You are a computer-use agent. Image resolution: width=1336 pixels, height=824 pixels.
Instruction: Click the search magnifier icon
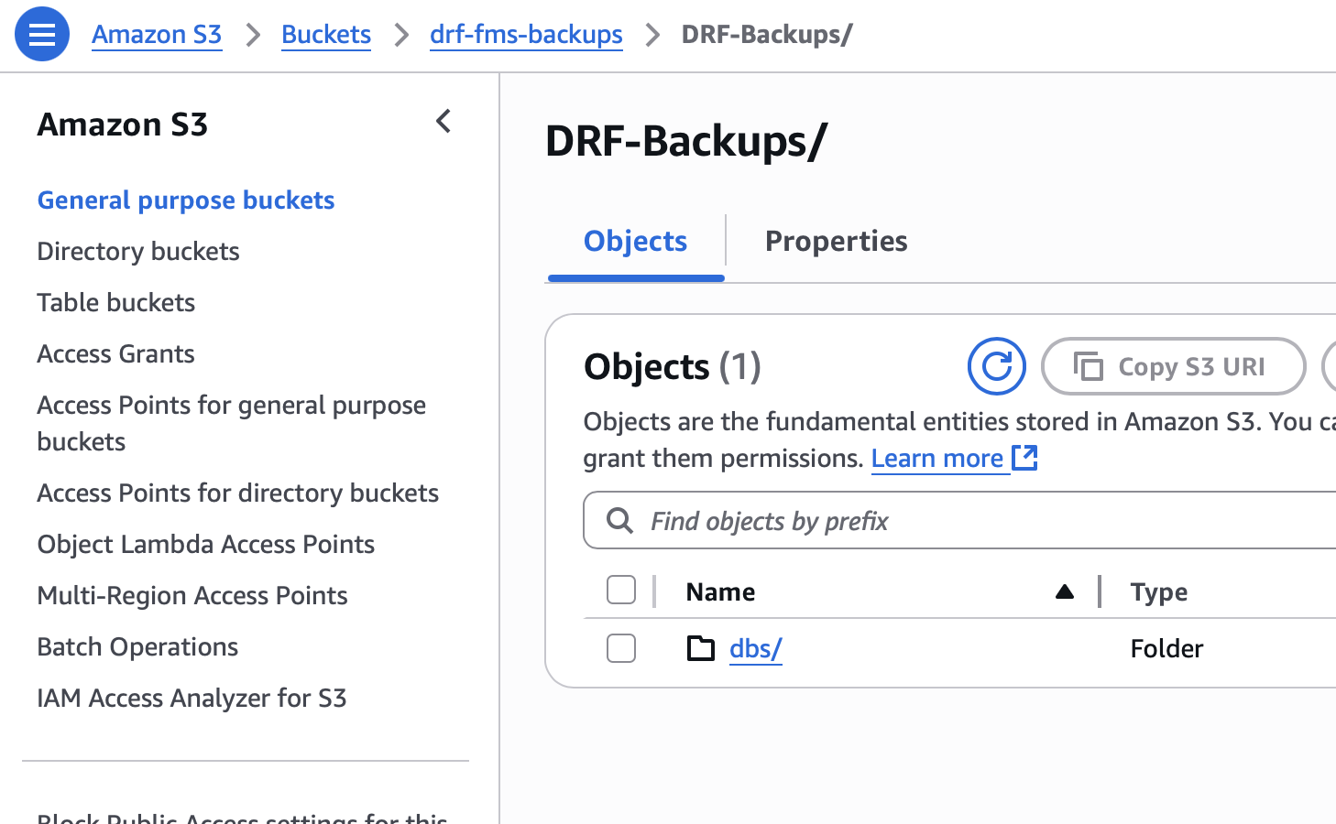620,521
